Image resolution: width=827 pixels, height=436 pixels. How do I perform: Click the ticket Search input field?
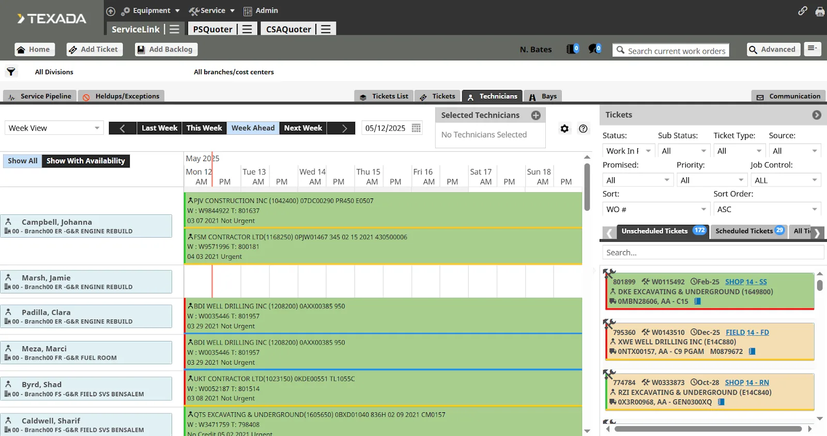[x=712, y=253]
